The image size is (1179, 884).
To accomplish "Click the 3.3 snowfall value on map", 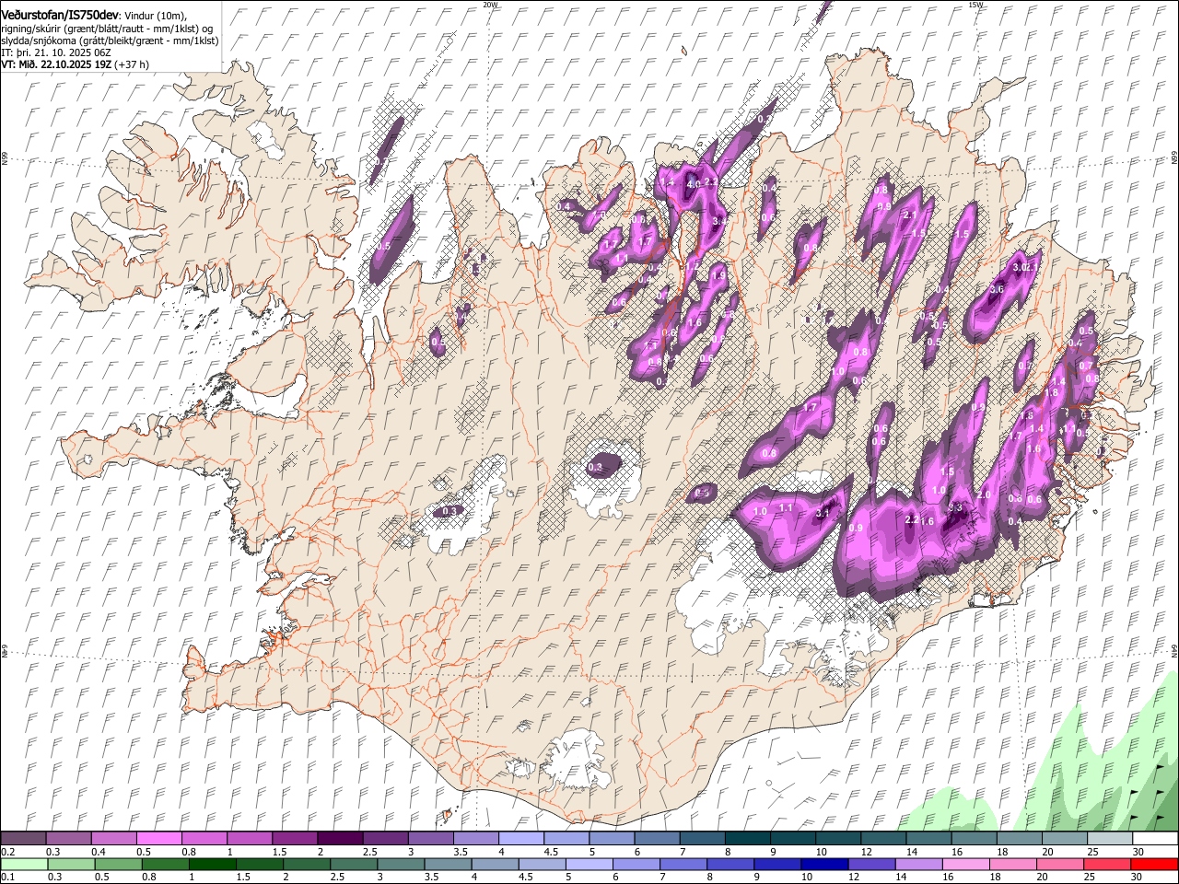I will (x=954, y=507).
